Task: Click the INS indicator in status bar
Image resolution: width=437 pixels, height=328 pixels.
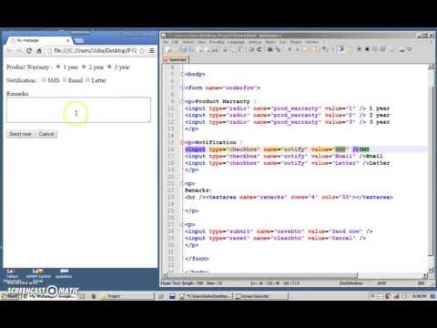Action: tap(421, 283)
